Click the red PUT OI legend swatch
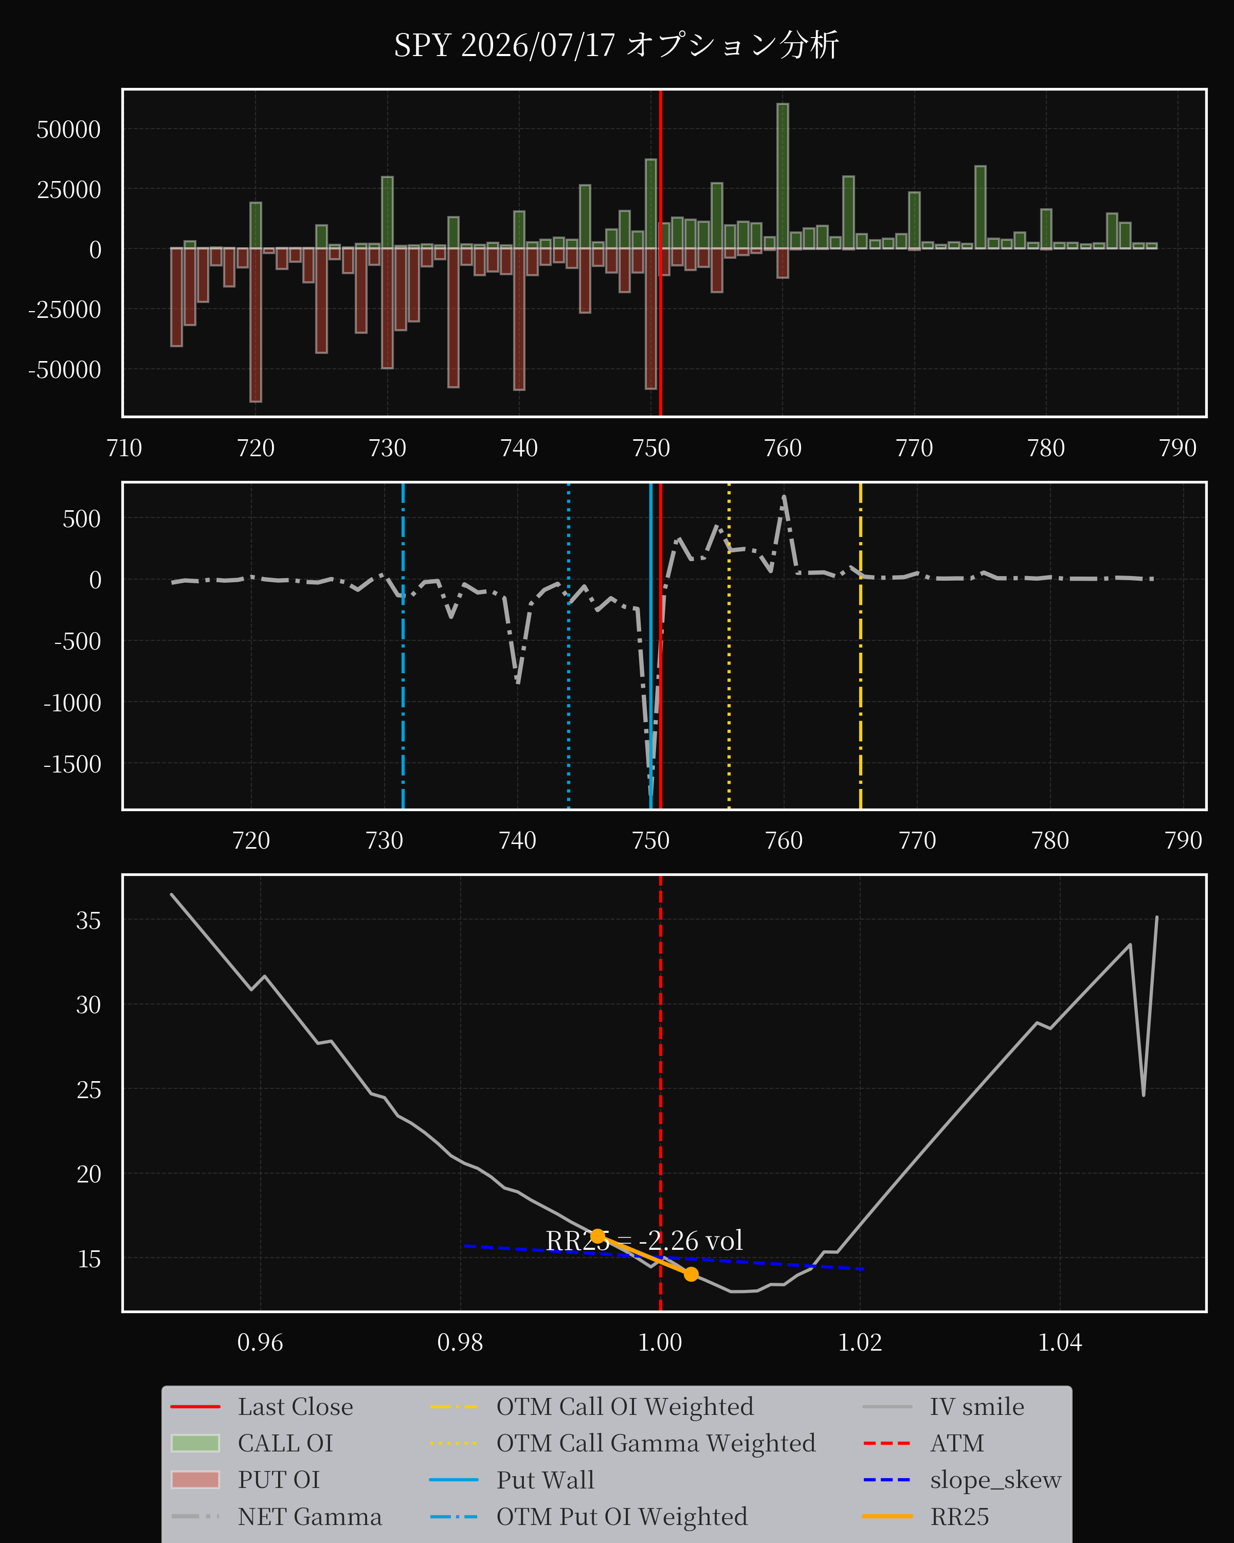1234x1543 pixels. (x=195, y=1480)
